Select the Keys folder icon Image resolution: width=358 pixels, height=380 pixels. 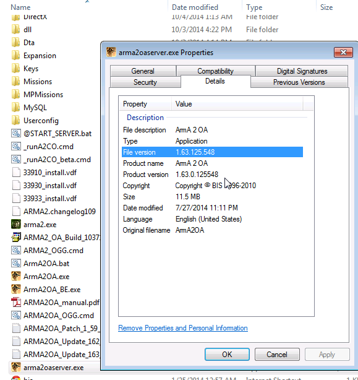[x=15, y=69]
